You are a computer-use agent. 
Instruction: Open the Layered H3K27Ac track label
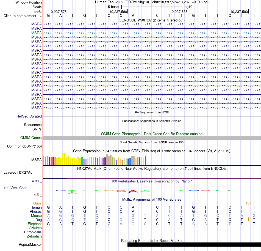18,173
